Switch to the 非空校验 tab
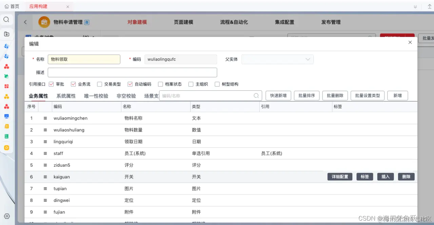The width and height of the screenshot is (434, 225). (x=126, y=96)
